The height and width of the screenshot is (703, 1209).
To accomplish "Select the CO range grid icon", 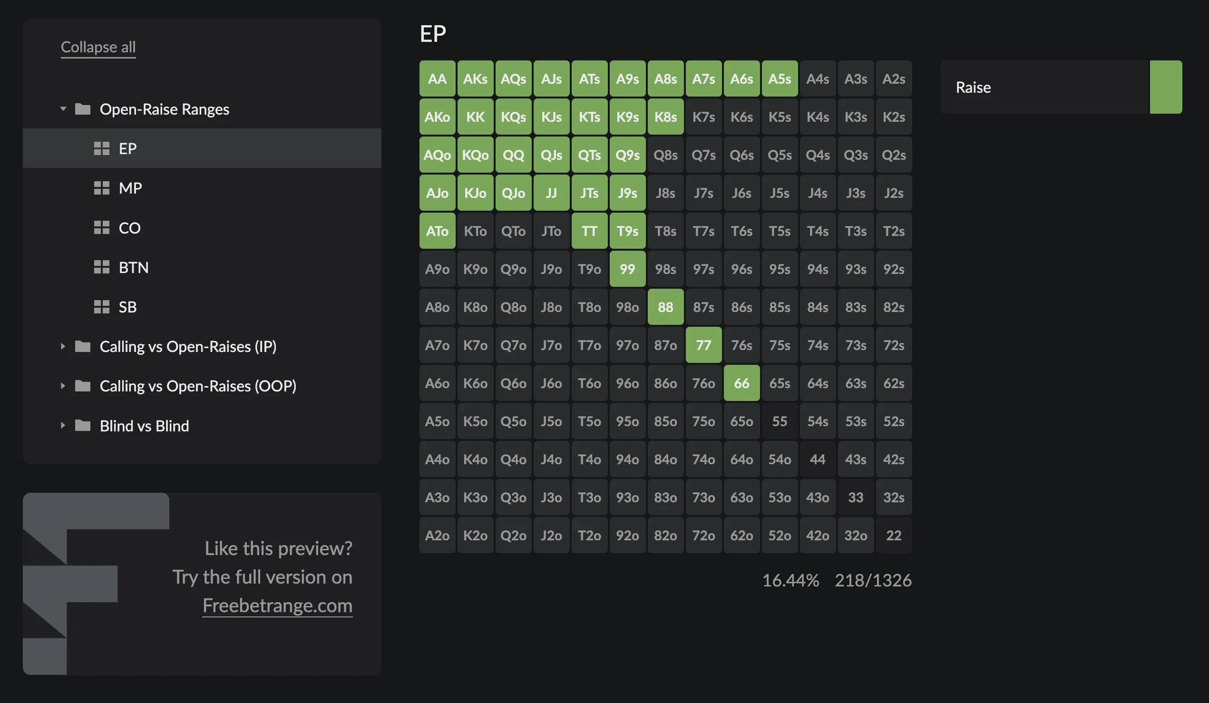I will pyautogui.click(x=101, y=227).
